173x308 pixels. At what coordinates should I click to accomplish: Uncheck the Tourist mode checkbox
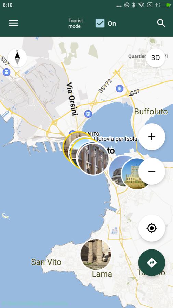coord(100,23)
